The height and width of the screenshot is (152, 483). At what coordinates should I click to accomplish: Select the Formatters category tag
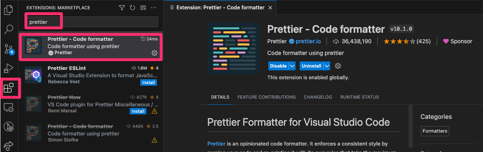point(435,131)
